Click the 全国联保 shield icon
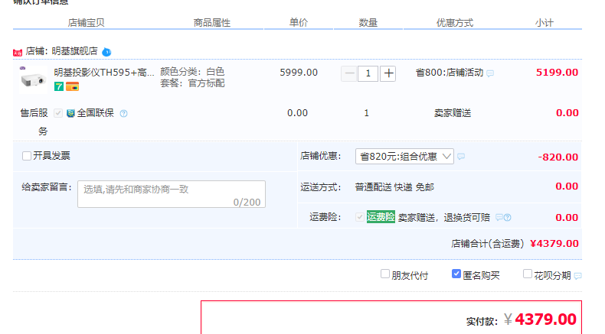Viewport: 605px width, 334px height. coord(70,113)
